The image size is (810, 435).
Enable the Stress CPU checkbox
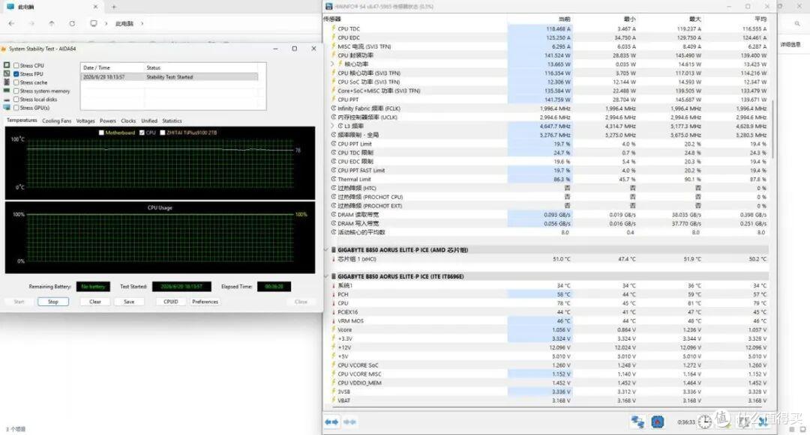pos(16,65)
